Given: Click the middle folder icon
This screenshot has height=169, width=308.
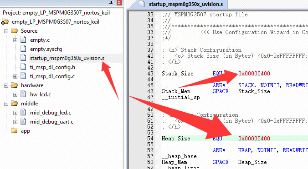Looking at the screenshot, I should (14, 104).
